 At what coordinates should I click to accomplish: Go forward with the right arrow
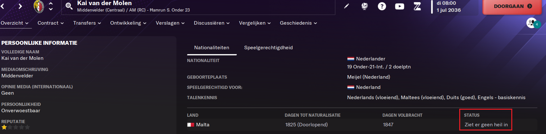[x=20, y=6]
